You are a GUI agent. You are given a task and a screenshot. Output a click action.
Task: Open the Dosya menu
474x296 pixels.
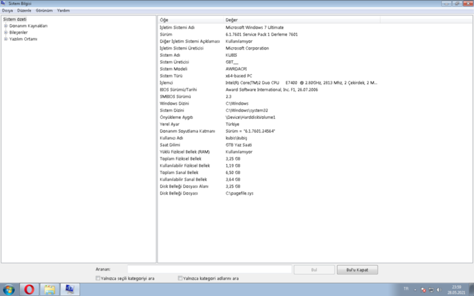click(8, 11)
